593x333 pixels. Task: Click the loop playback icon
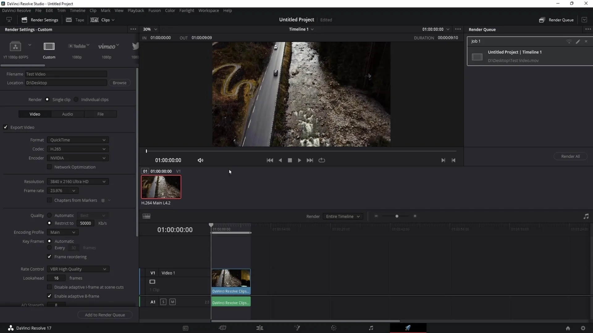coord(322,160)
